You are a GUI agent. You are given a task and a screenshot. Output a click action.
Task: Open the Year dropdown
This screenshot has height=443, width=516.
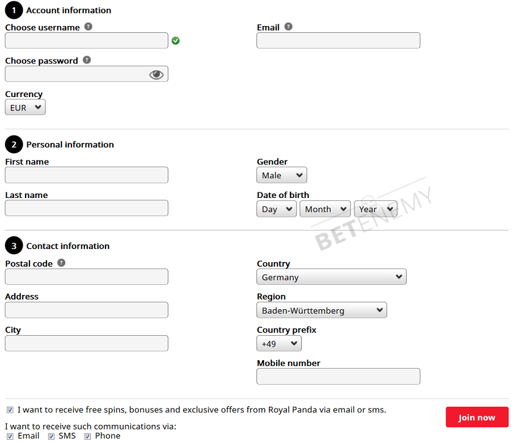click(x=375, y=209)
